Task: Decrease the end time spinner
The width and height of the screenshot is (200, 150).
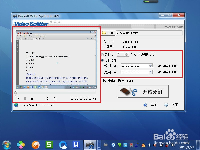Action: (151, 73)
